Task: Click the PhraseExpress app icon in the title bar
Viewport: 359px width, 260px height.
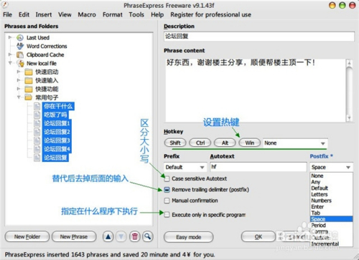Action: coord(5,4)
